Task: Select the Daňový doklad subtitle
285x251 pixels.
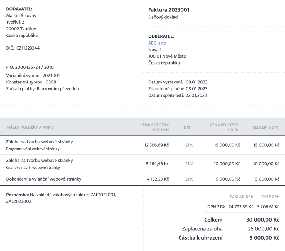Action: (163, 17)
